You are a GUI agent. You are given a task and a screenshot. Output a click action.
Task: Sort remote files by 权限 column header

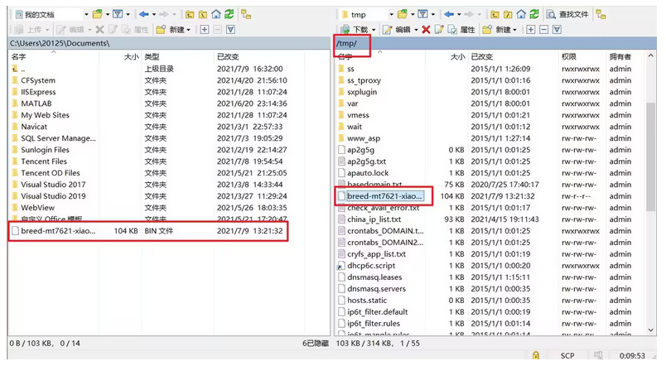568,56
